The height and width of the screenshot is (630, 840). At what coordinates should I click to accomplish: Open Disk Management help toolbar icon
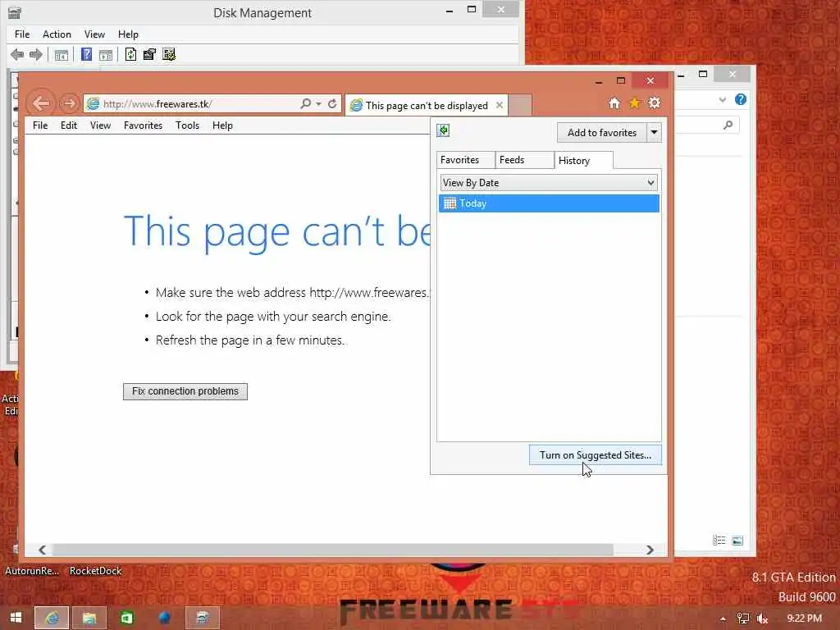(x=86, y=54)
